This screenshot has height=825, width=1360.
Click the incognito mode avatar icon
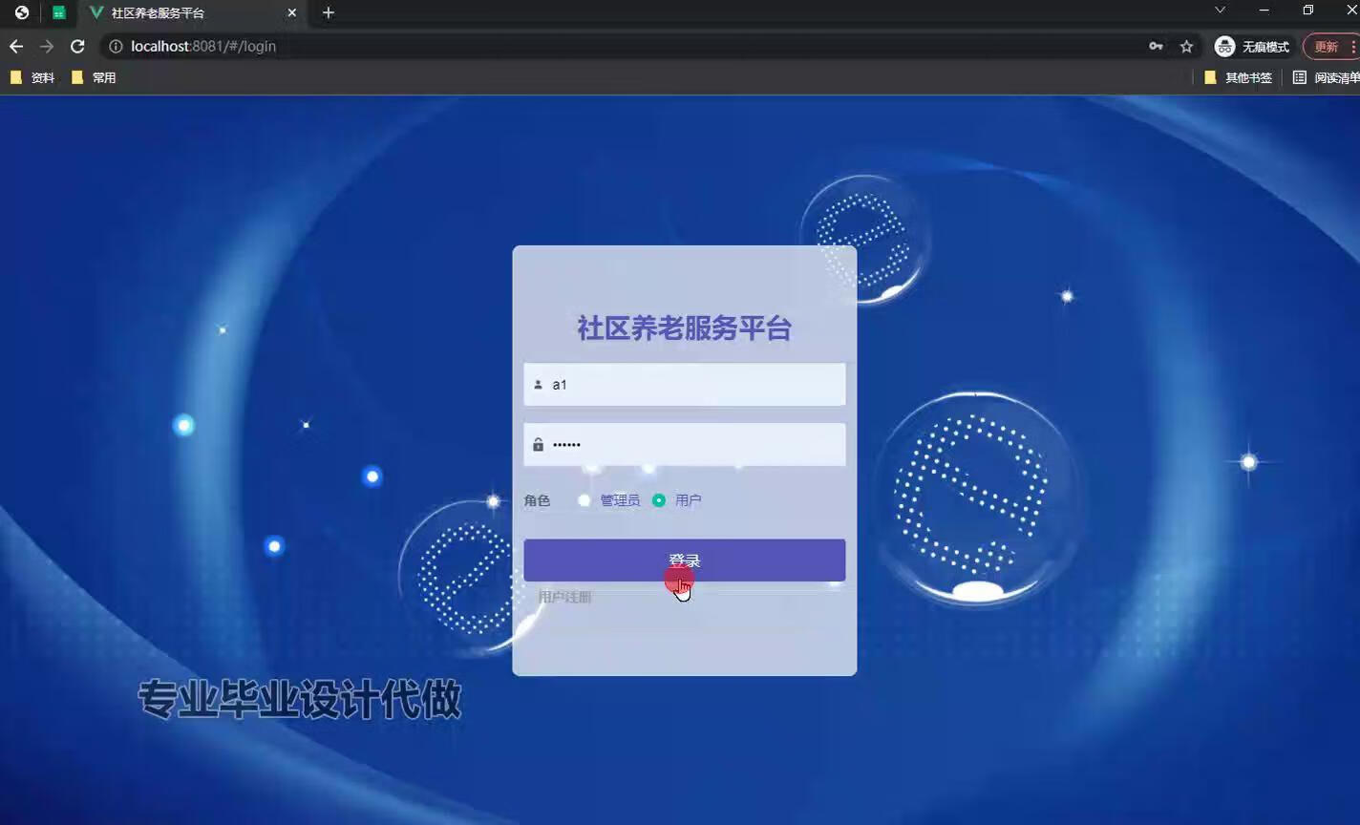pyautogui.click(x=1224, y=46)
